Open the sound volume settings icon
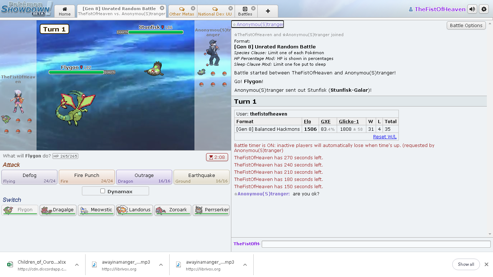Image resolution: width=493 pixels, height=277 pixels. 472,9
